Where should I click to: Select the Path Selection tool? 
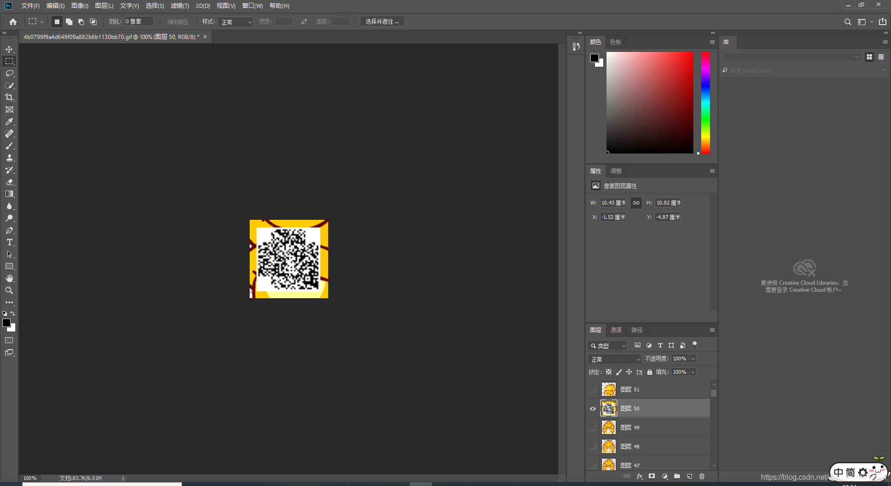pyautogui.click(x=9, y=254)
